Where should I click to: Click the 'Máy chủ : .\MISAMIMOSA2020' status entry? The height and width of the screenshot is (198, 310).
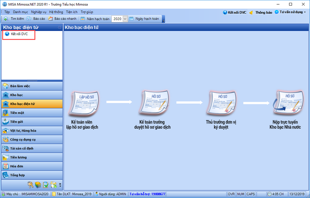pyautogui.click(x=26, y=194)
